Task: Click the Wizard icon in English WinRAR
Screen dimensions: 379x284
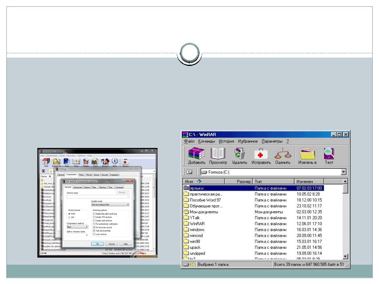Action: click(105, 161)
